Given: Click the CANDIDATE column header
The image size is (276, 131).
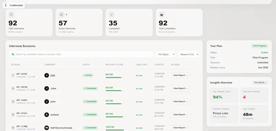Looking at the screenshot, I should click(50, 65).
